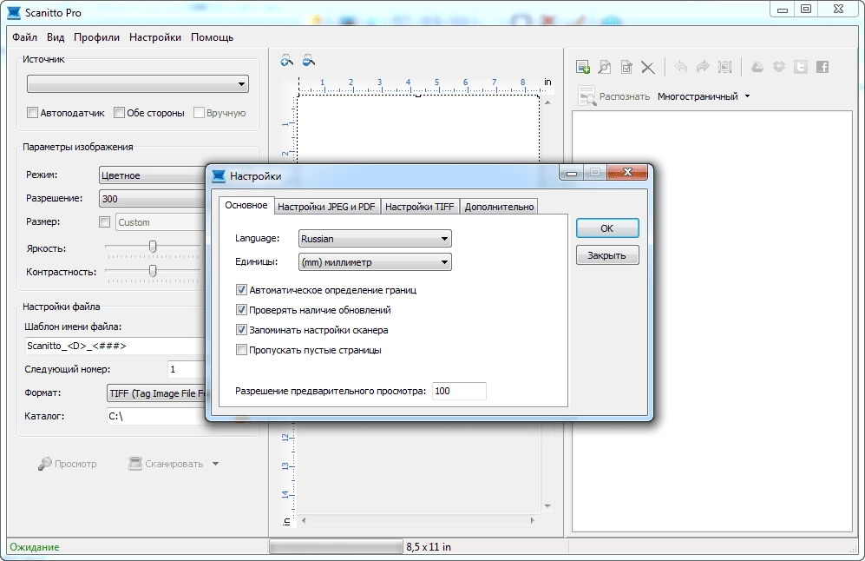
Task: Open the Единицы dropdown showing миллиметр
Action: pyautogui.click(x=375, y=262)
